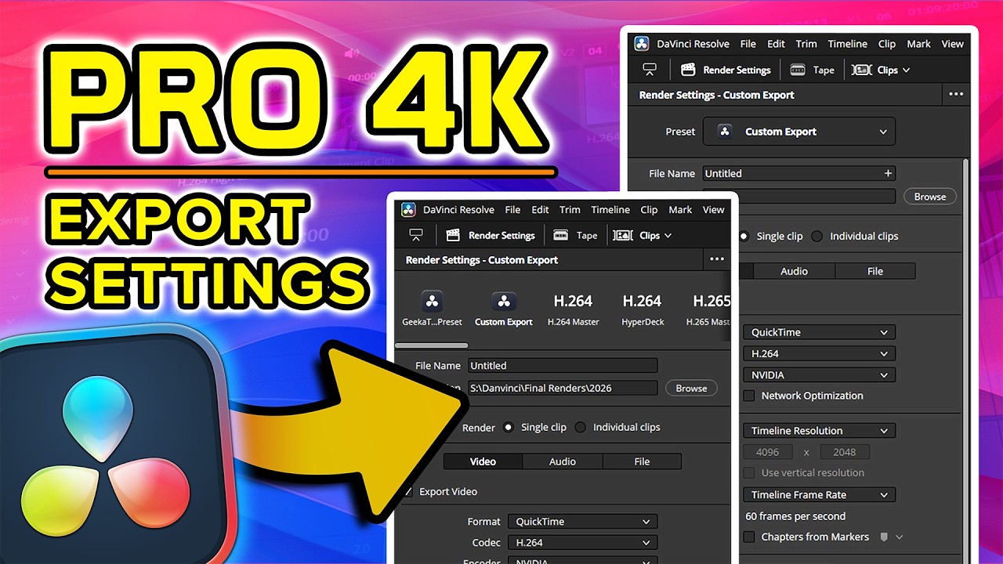
Task: Open Mark menu in back window
Action: pyautogui.click(x=918, y=44)
